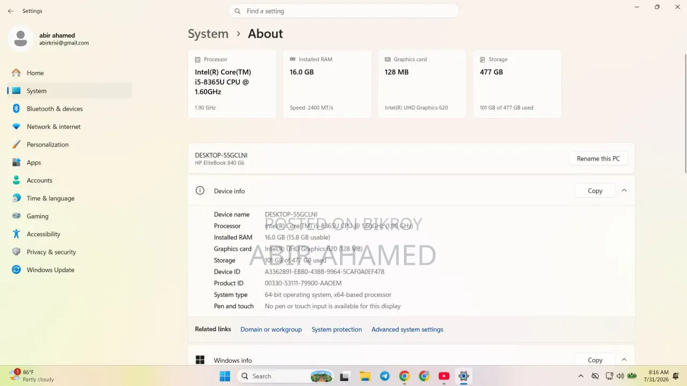
Task: Go to Network & internet settings
Action: [69, 127]
